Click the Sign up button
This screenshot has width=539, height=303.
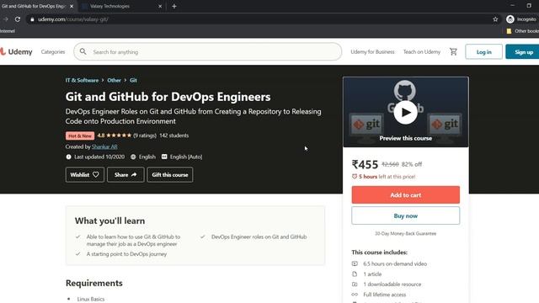[522, 52]
